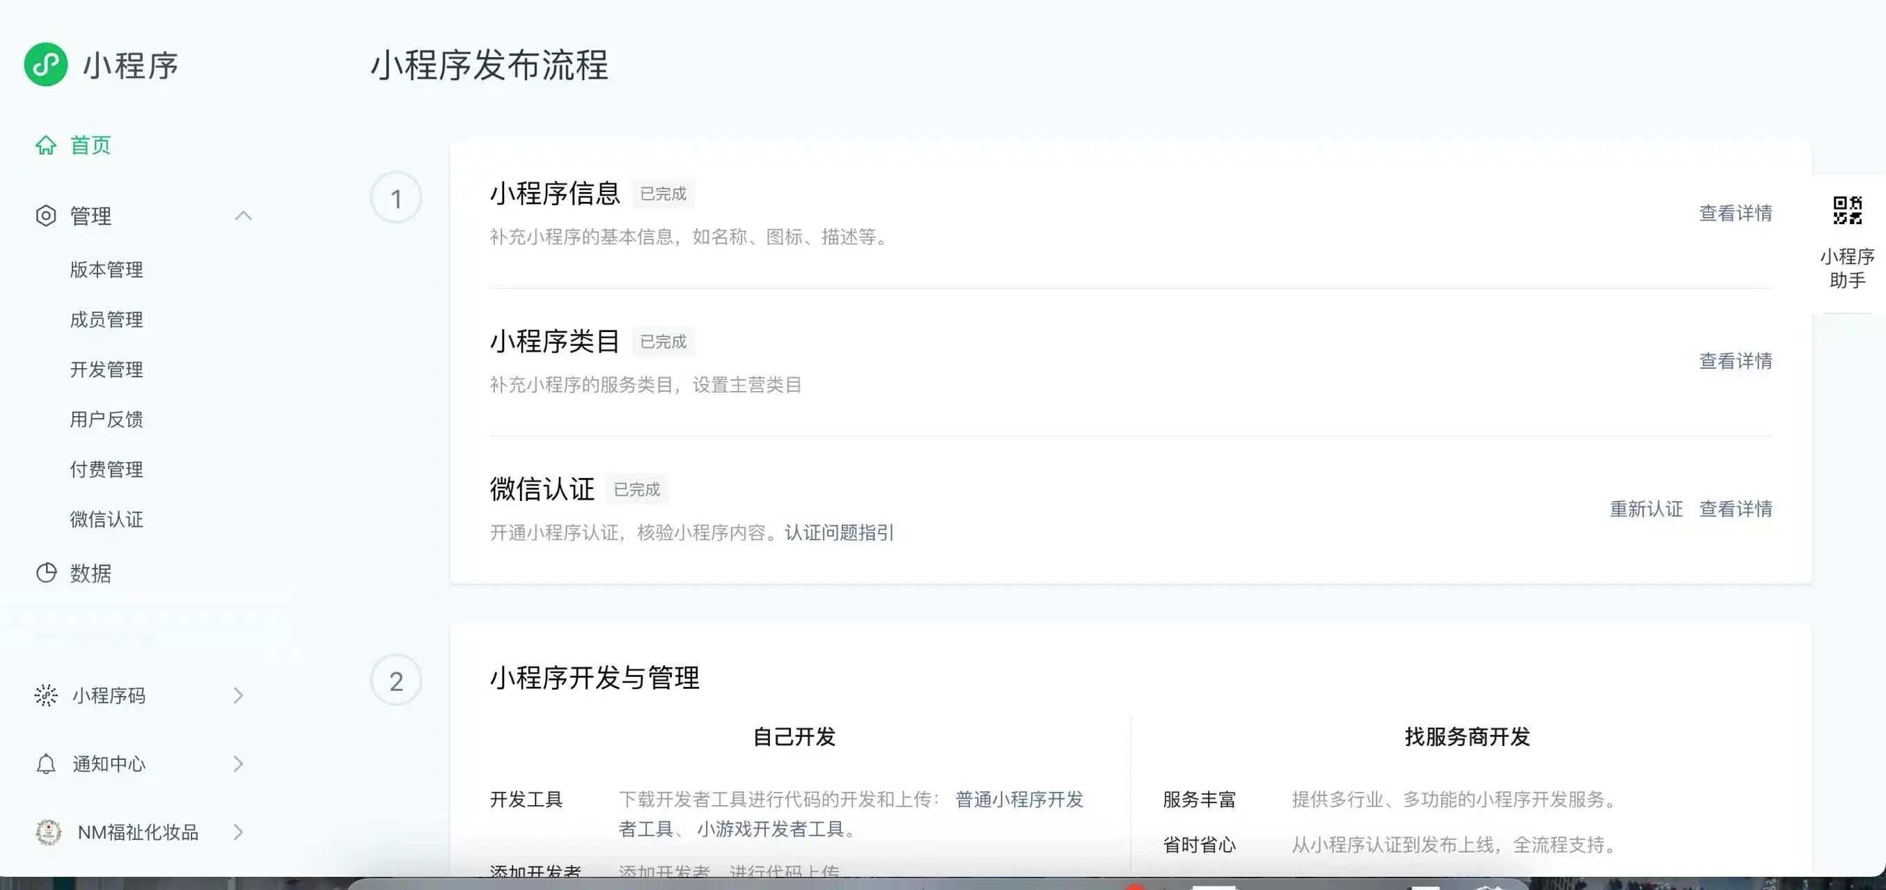Expand the 小程序码 submenu arrow
The height and width of the screenshot is (890, 1886).
pos(238,695)
